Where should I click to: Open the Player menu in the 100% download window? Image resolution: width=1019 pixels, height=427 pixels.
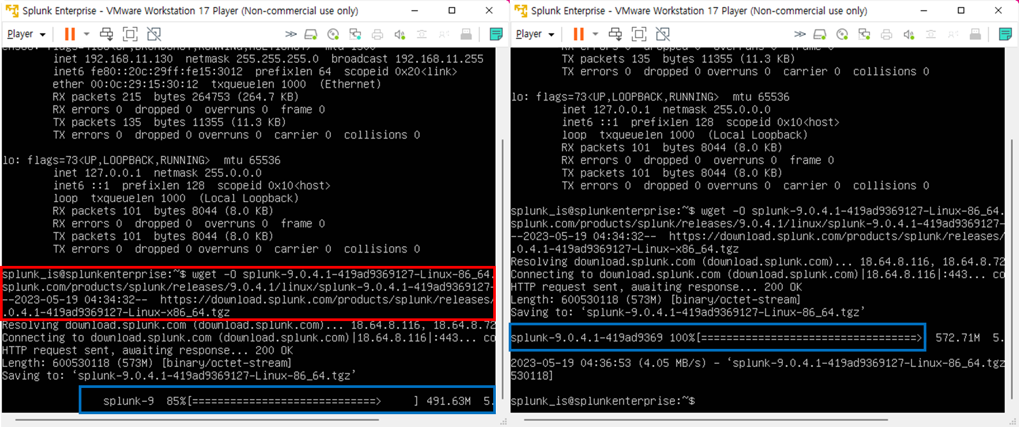click(535, 34)
